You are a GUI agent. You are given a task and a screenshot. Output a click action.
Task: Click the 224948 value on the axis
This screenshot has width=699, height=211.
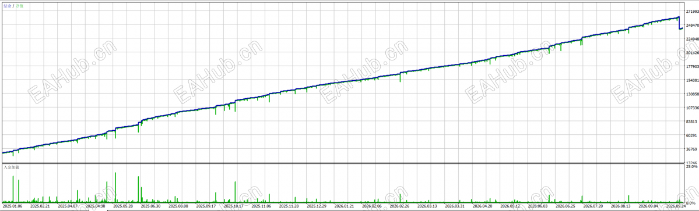pyautogui.click(x=692, y=39)
